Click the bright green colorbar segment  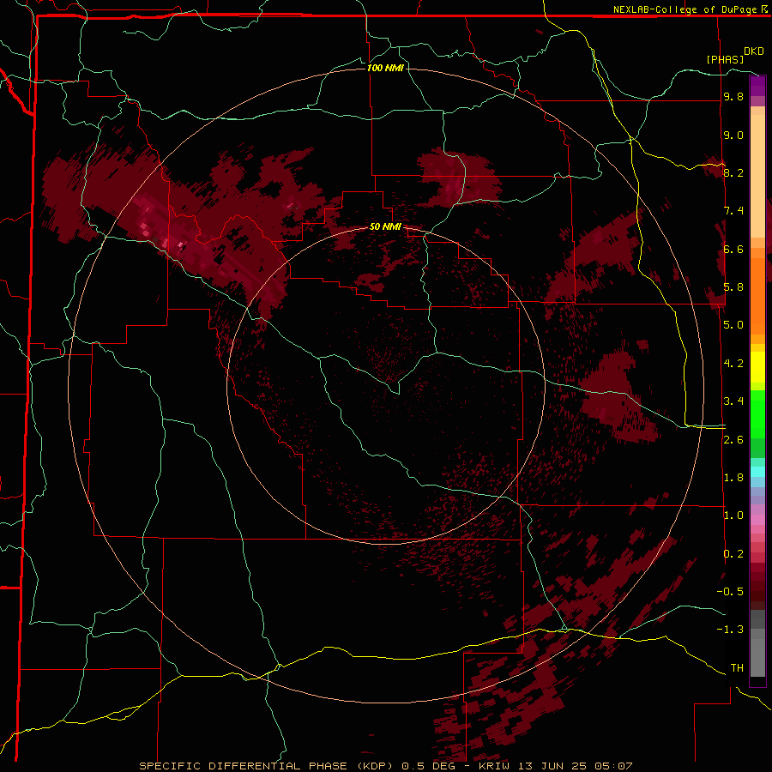[x=757, y=414]
